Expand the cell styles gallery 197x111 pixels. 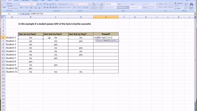[155, 8]
